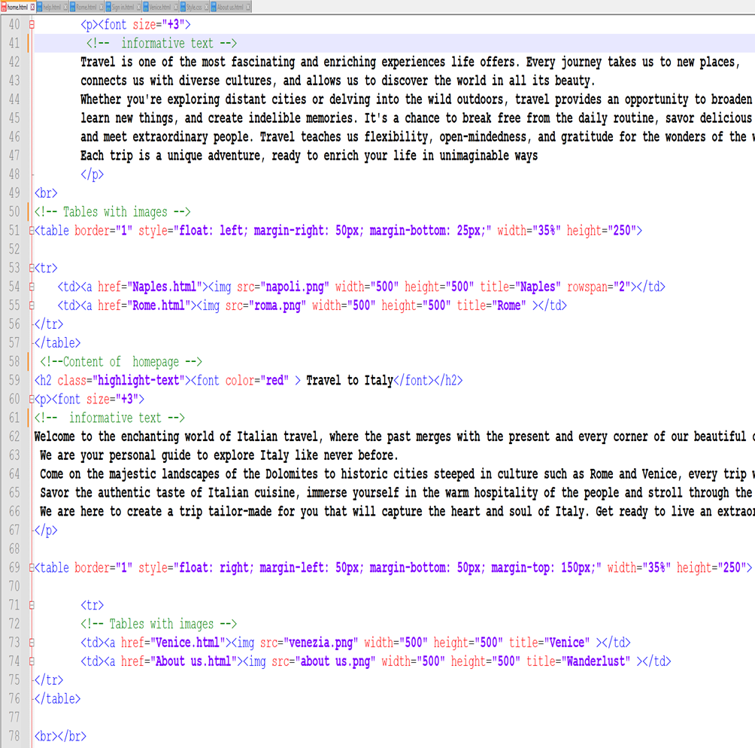The height and width of the screenshot is (748, 755).
Task: Click line number 62 in the margin
Action: [14, 436]
